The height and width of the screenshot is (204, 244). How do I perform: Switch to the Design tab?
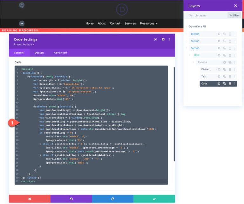click(39, 53)
